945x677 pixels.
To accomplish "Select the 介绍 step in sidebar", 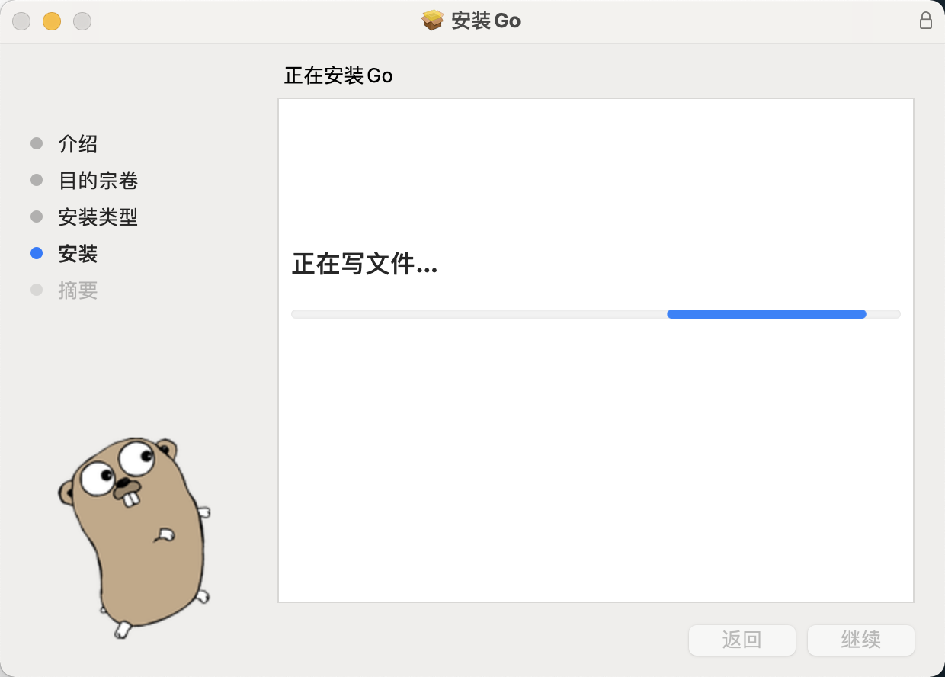I will (x=78, y=144).
